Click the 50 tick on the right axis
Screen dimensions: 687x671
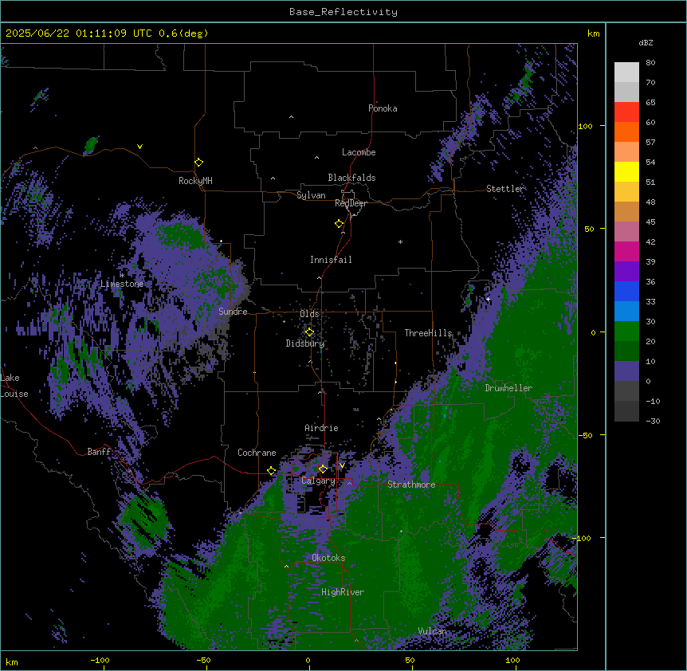(589, 229)
